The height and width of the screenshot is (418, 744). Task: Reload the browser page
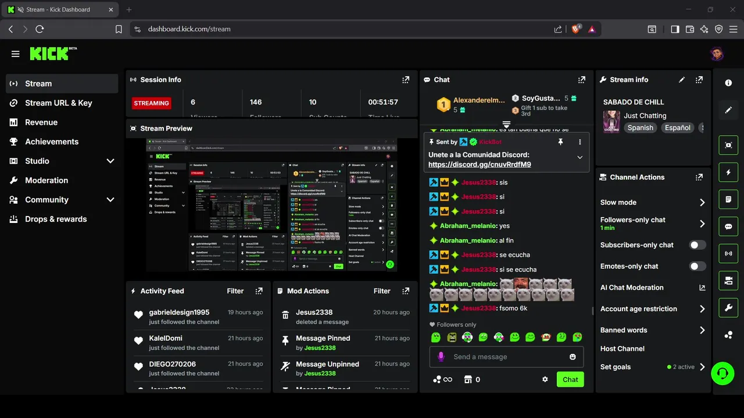tap(40, 28)
